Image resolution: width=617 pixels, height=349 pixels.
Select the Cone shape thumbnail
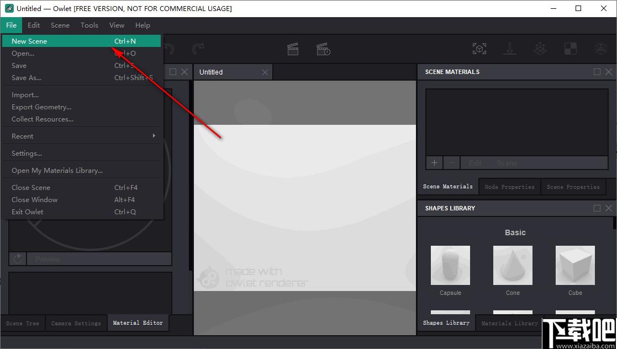click(513, 266)
